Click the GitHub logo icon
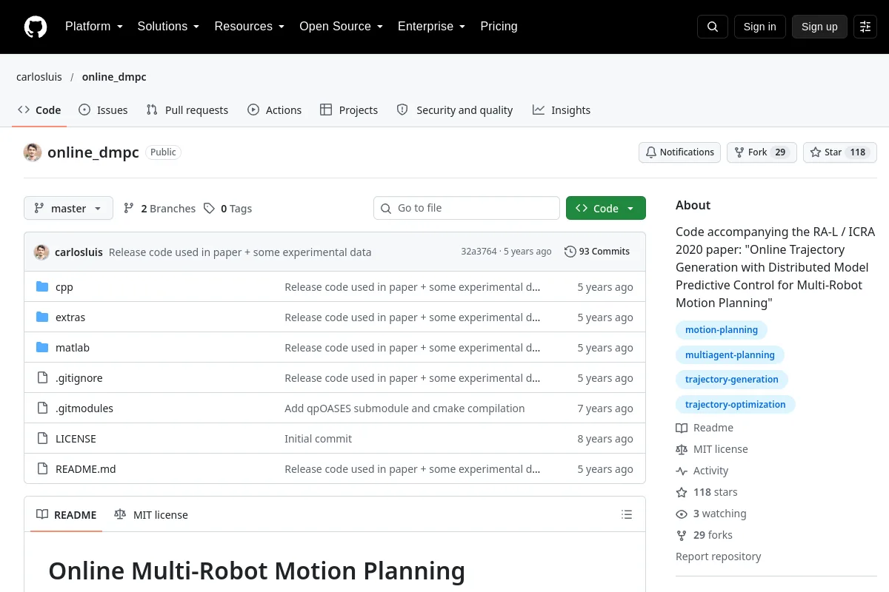 (x=36, y=27)
